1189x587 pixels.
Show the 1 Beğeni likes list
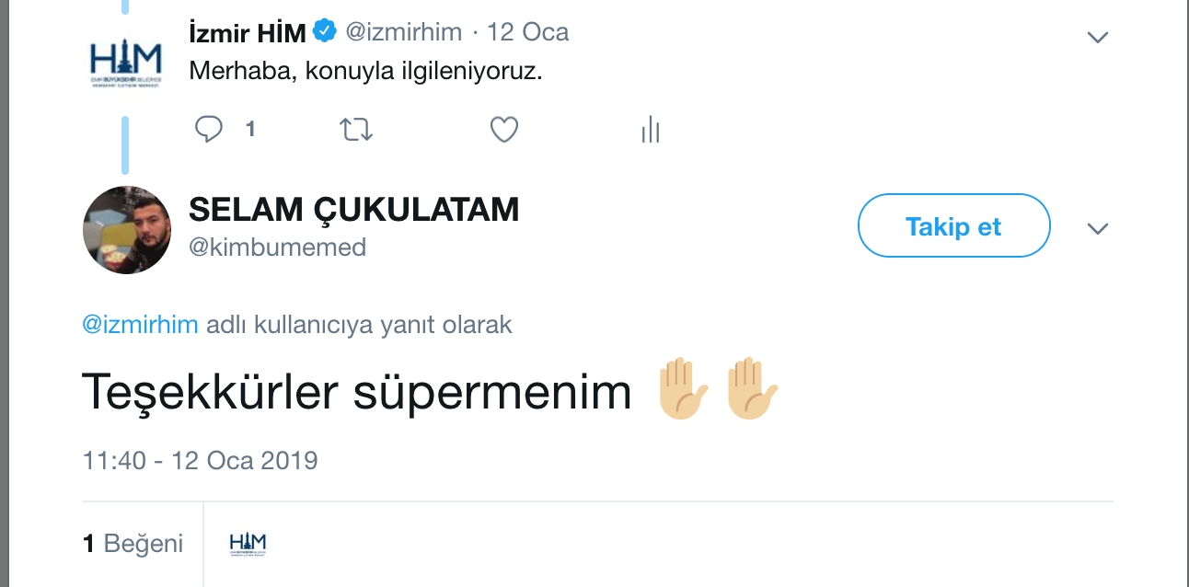(133, 544)
